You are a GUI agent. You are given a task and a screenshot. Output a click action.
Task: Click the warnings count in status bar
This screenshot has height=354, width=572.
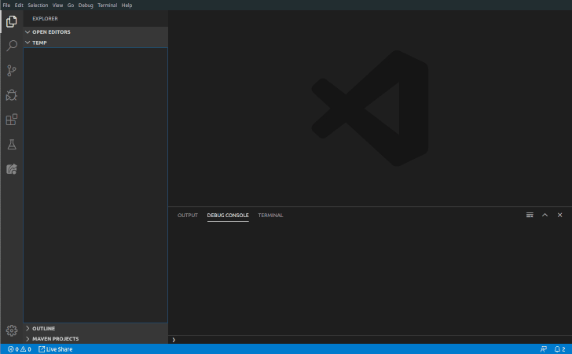pyautogui.click(x=25, y=349)
